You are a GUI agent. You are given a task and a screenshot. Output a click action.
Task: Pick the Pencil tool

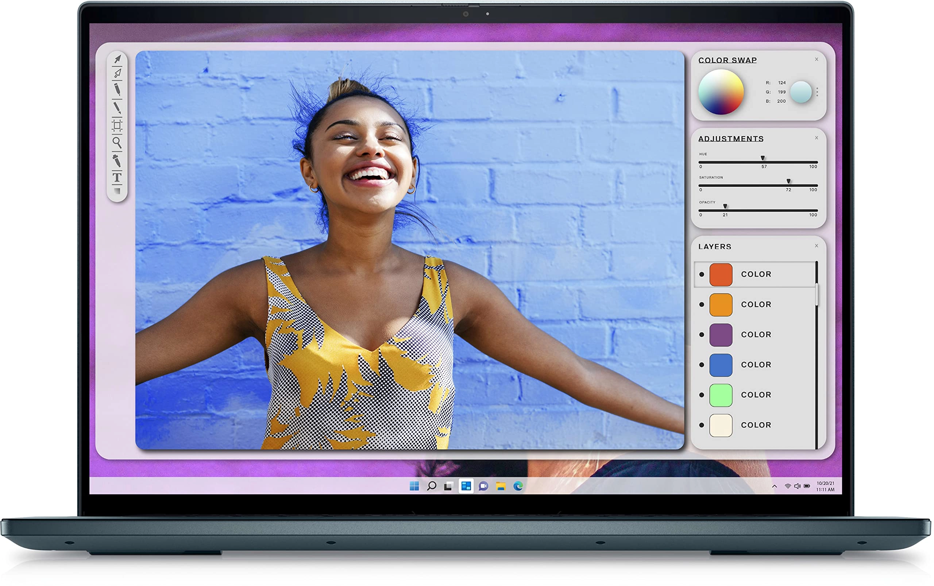tap(118, 89)
